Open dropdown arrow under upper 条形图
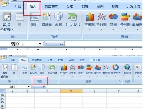This screenshot has width=145, height=109. pos(126,29)
